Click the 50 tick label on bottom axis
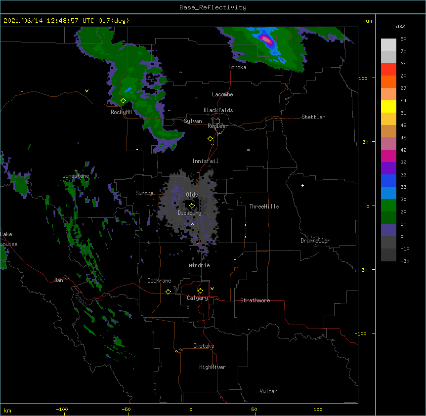Image resolution: width=426 pixels, height=416 pixels. pyautogui.click(x=254, y=409)
